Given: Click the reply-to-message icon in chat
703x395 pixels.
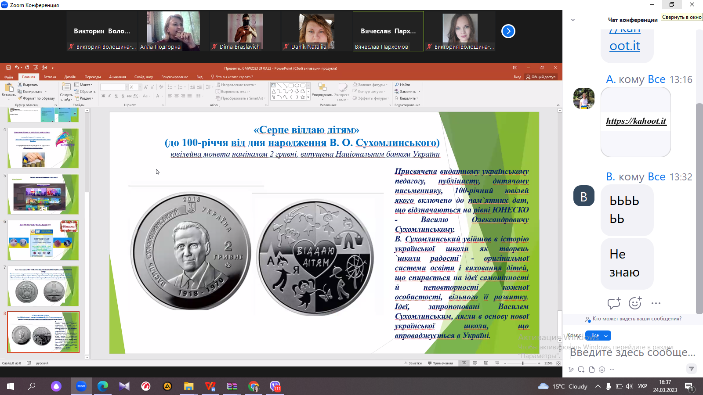Looking at the screenshot, I should 613,303.
